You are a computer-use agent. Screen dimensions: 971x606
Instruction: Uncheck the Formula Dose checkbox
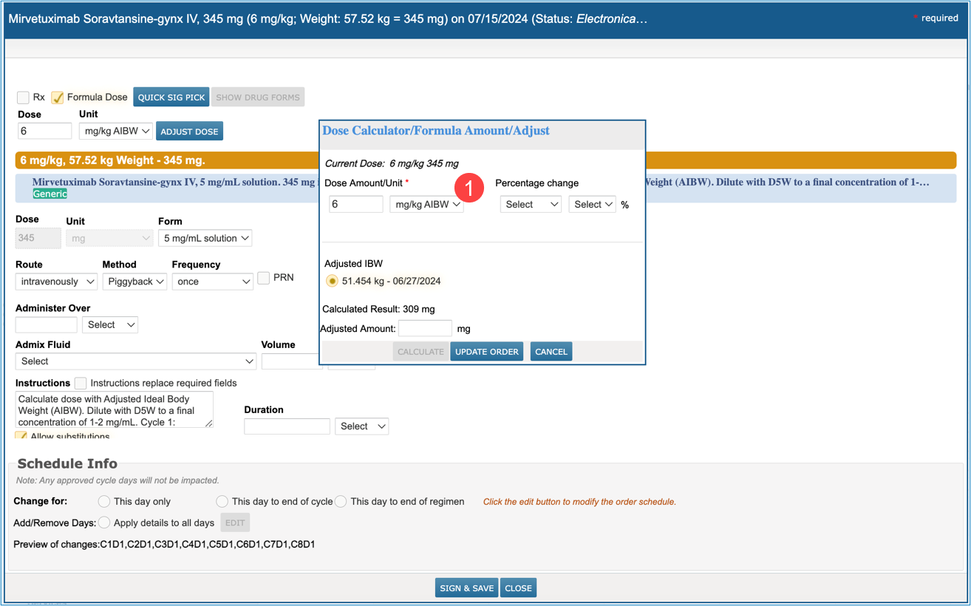pyautogui.click(x=58, y=98)
